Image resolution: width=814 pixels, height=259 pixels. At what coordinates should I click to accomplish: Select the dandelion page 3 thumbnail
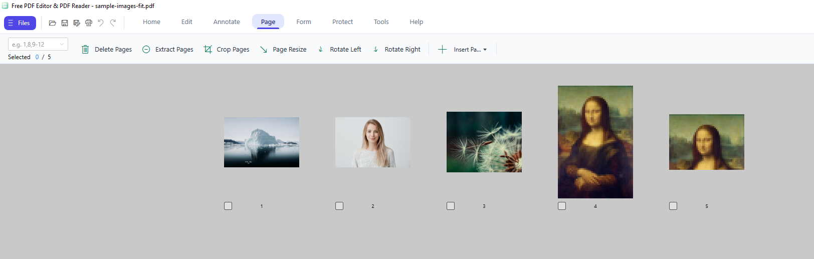(x=484, y=142)
